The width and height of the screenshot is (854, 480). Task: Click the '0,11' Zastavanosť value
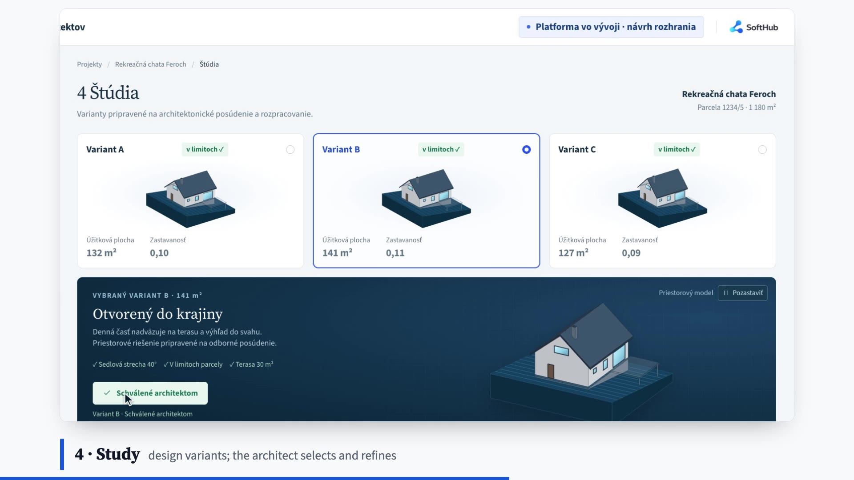coord(395,253)
